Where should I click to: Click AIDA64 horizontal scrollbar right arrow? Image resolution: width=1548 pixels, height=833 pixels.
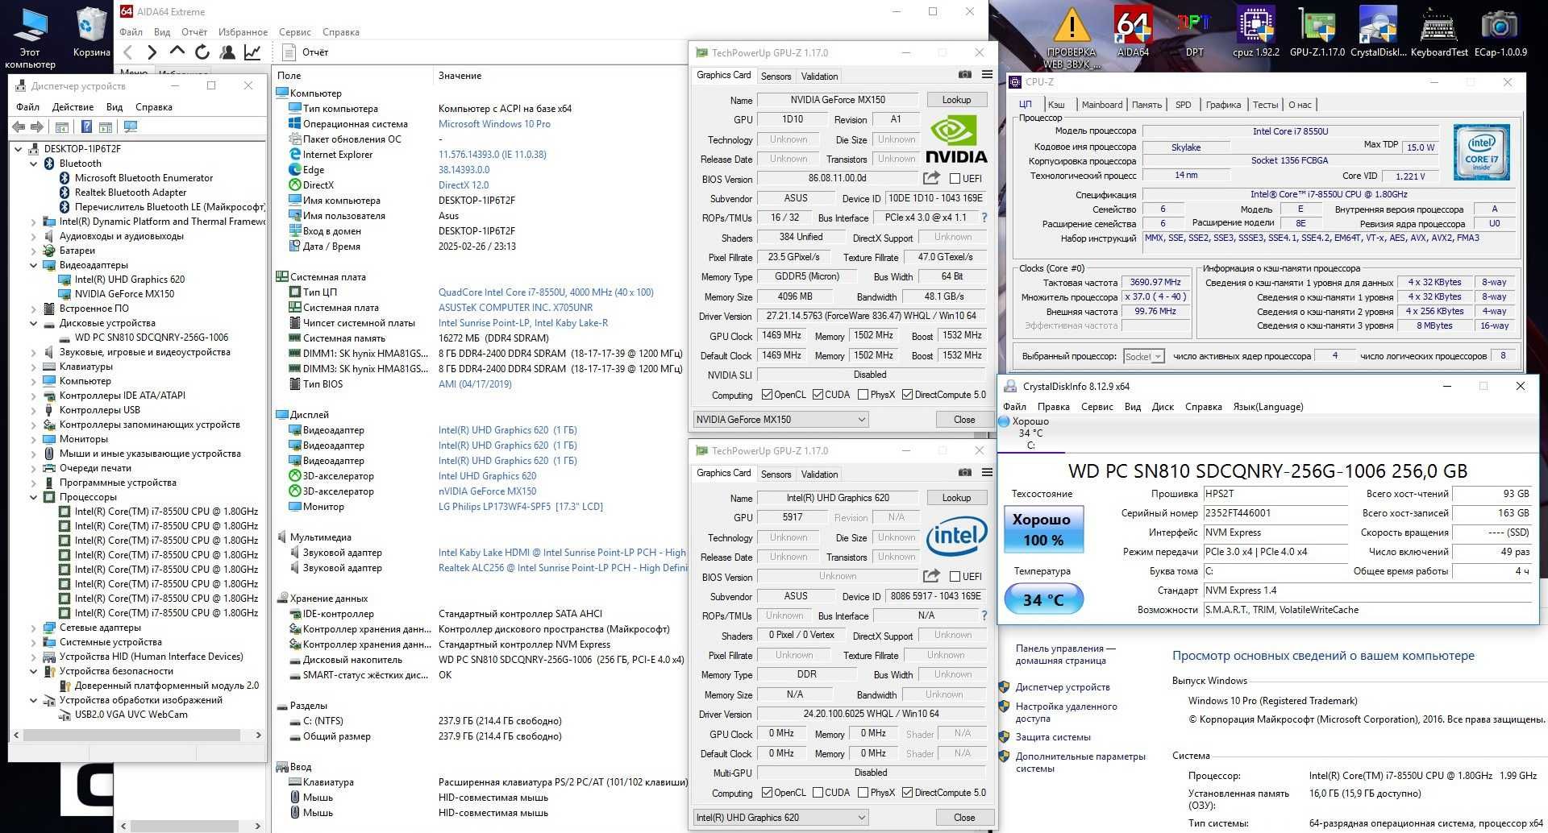pyautogui.click(x=259, y=826)
